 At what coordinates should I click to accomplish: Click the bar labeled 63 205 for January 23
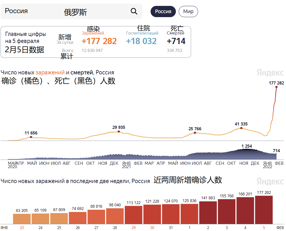coord(22,219)
